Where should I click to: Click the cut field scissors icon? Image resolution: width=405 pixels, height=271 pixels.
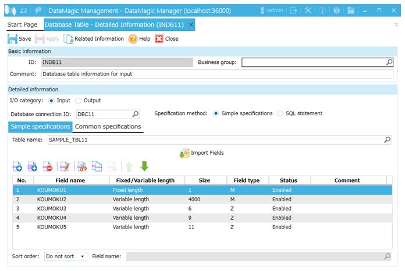[81, 167]
